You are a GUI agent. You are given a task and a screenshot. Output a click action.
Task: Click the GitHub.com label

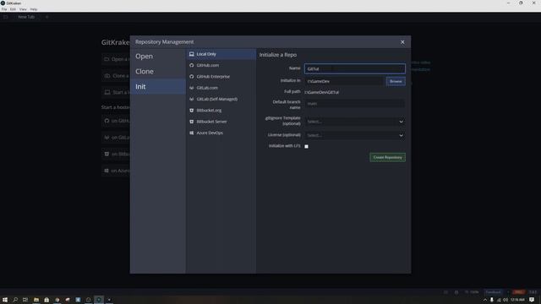coord(208,65)
